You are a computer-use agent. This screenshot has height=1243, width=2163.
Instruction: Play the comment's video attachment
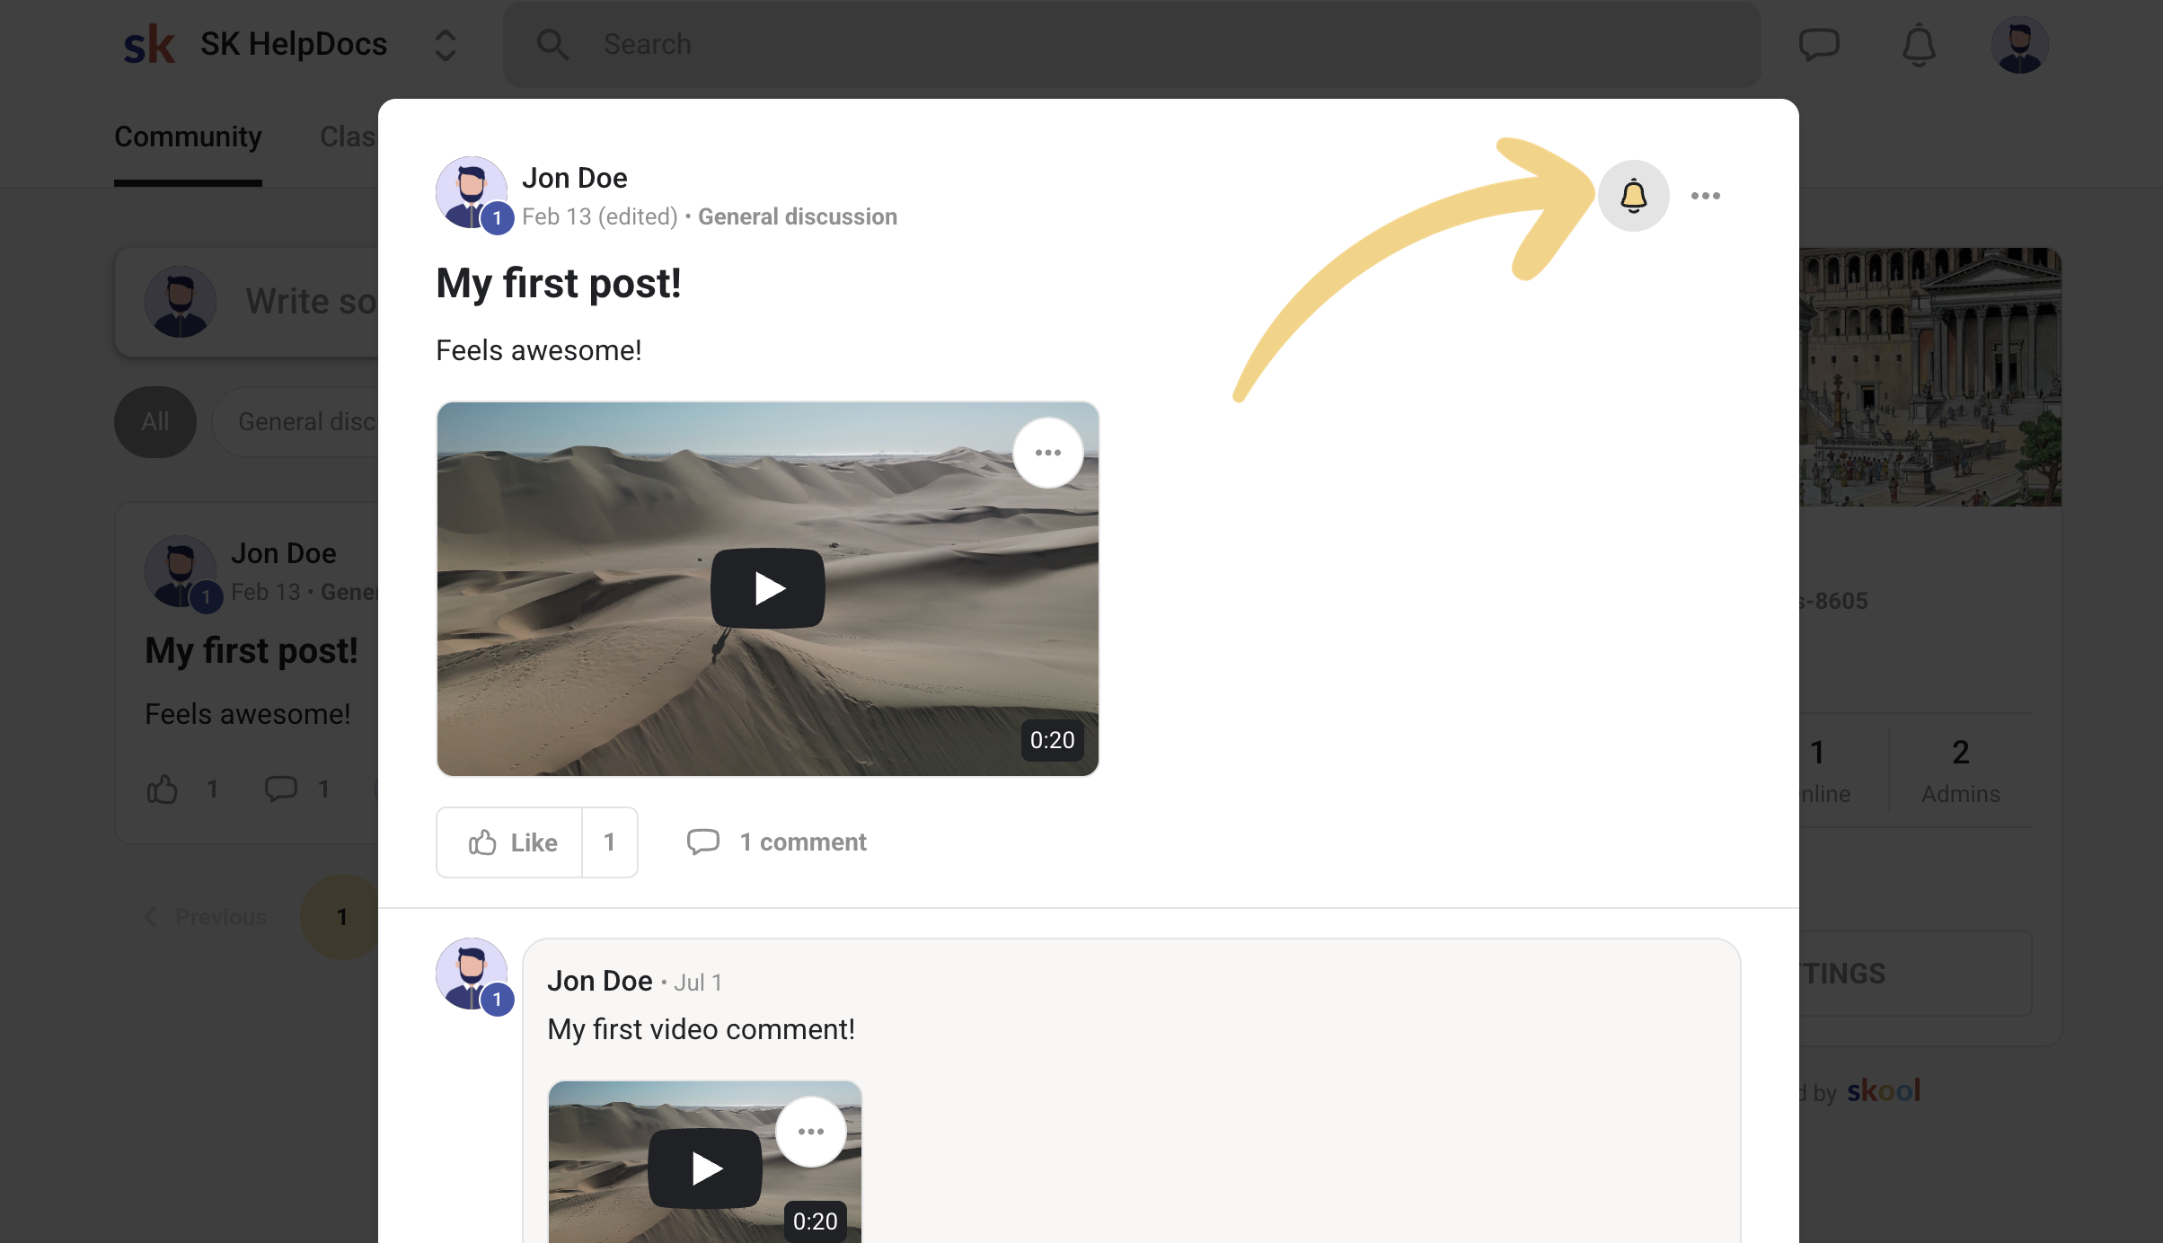pyautogui.click(x=705, y=1168)
